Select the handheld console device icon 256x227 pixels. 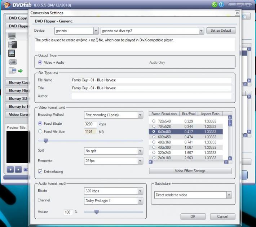point(12,62)
